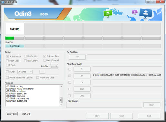Open the AP RAM dump dropdown
The width and height of the screenshot is (166, 122).
[x=25, y=72]
